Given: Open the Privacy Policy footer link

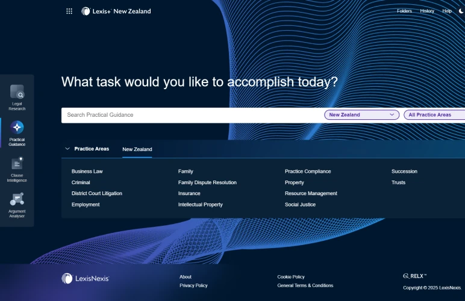Looking at the screenshot, I should (x=193, y=285).
